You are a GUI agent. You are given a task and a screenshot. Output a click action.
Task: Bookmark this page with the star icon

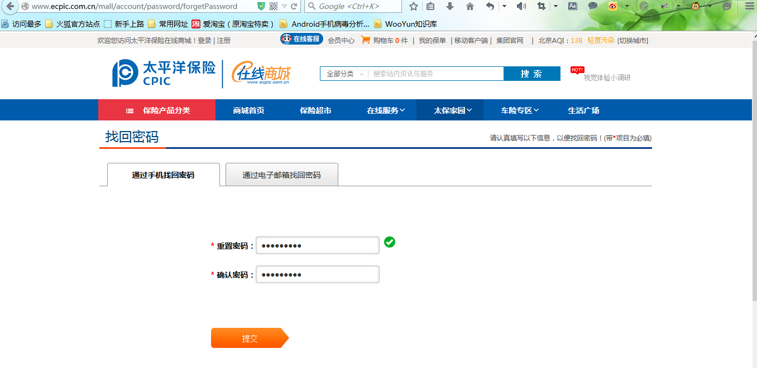point(414,6)
